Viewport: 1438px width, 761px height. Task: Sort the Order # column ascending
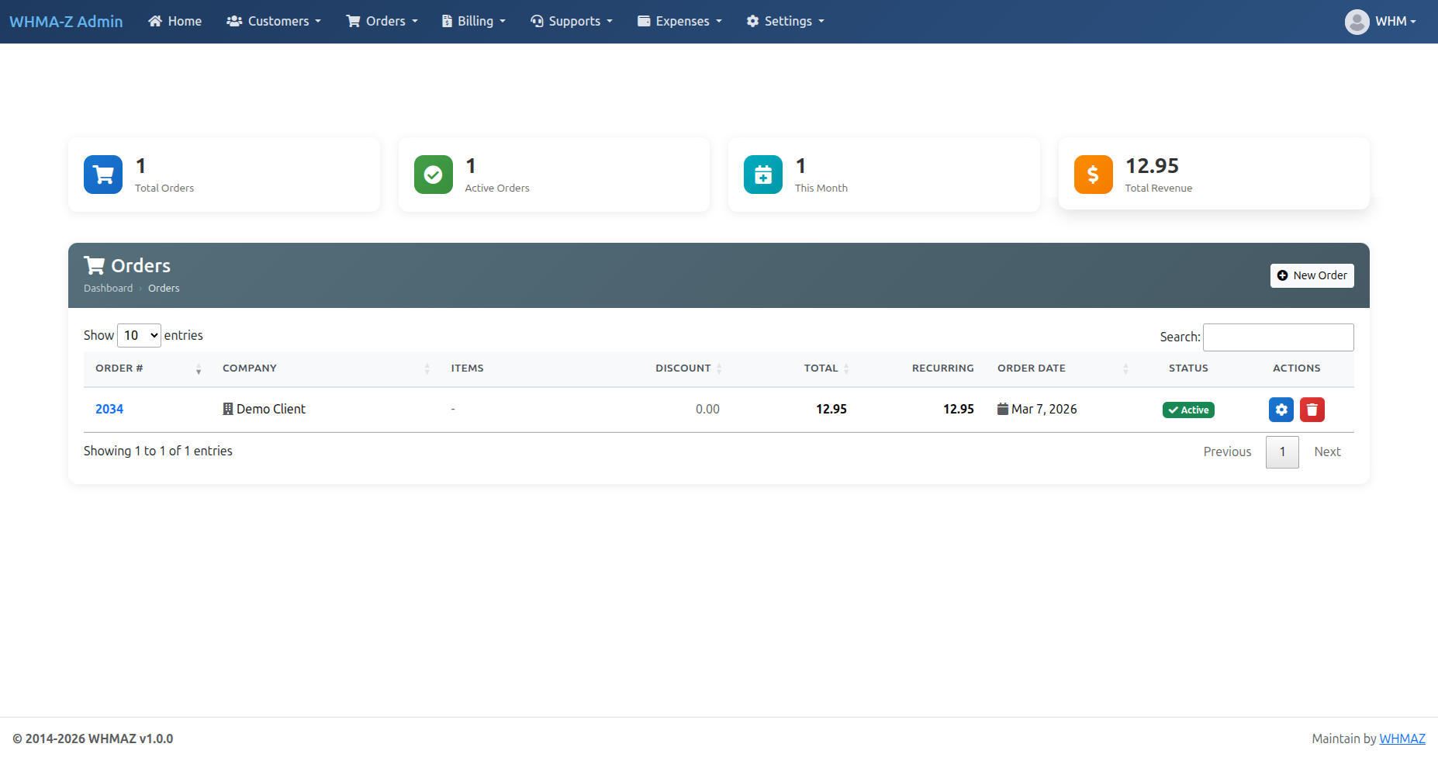pos(199,366)
